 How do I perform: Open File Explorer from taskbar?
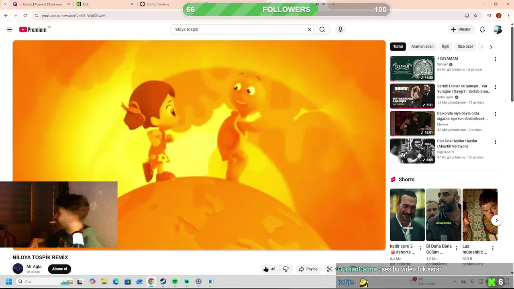pos(104,281)
